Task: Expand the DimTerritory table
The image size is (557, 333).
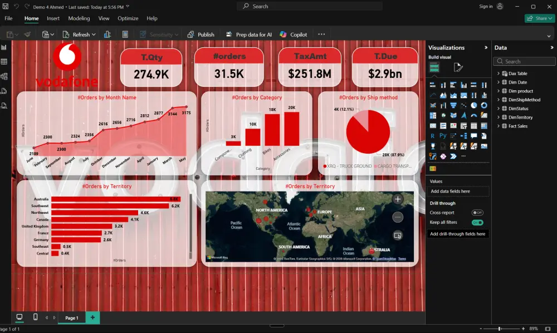Action: tap(499, 117)
